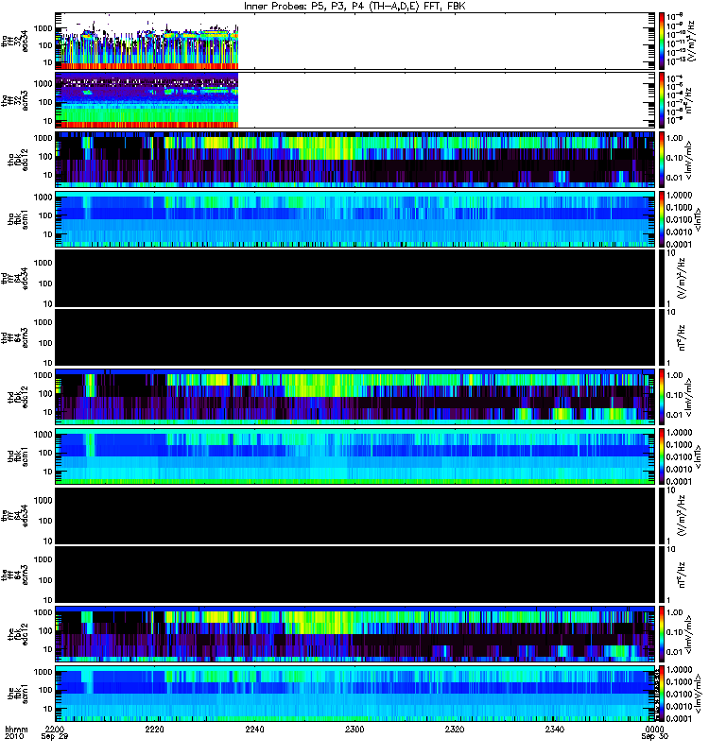Viewport: 709px width, 756px height.
Task: Click the 'tha fff 32 scm3' y-axis label
Action: coord(15,100)
